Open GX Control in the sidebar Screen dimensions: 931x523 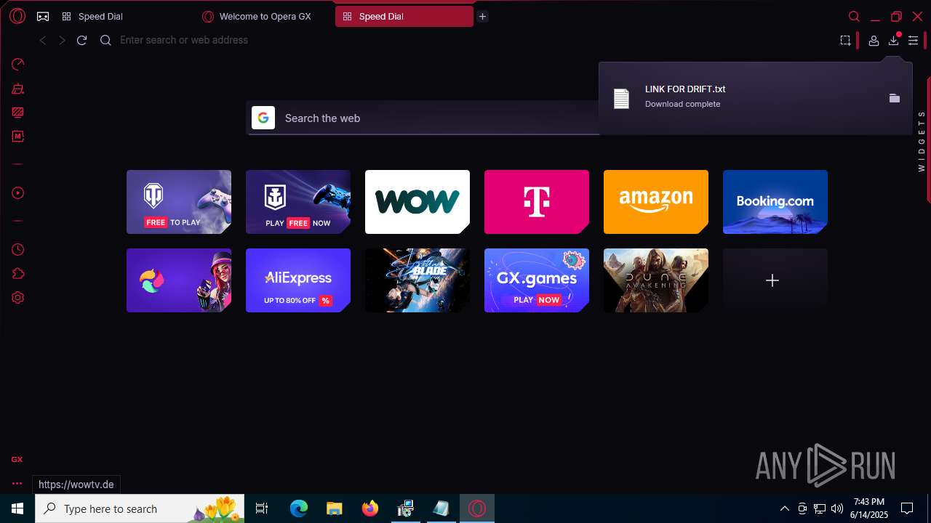(18, 64)
